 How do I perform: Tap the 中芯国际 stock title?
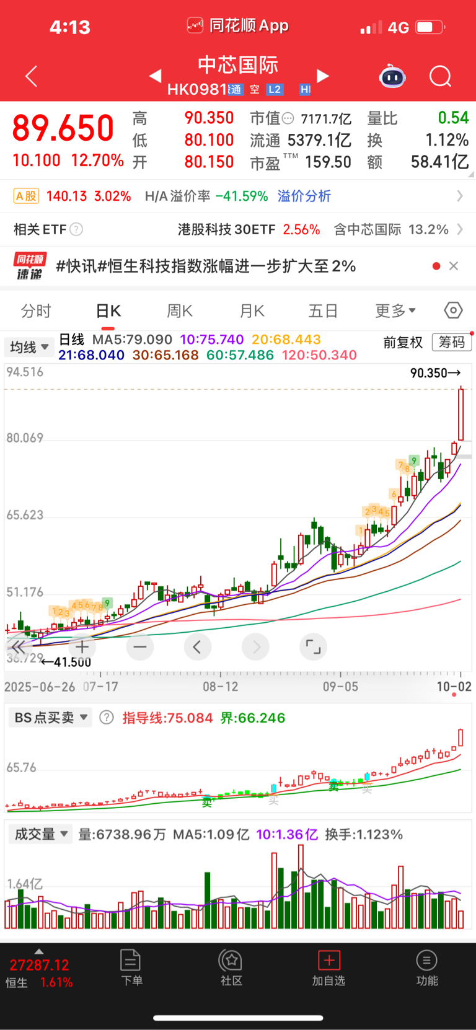[238, 65]
